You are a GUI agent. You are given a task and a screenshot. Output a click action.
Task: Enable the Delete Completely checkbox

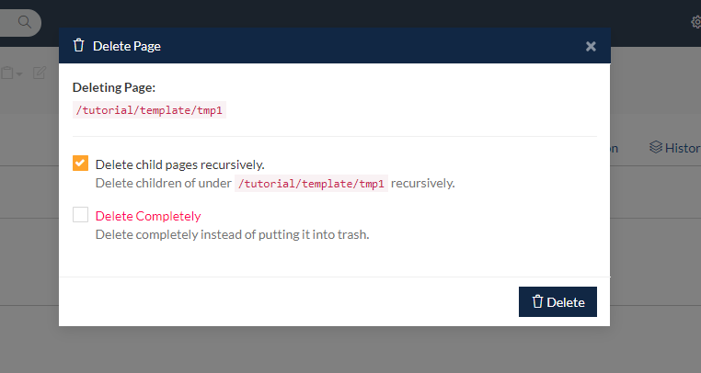81,215
